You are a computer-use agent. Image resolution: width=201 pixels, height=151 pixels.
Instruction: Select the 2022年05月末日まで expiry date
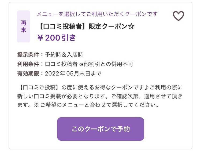tap(73, 73)
